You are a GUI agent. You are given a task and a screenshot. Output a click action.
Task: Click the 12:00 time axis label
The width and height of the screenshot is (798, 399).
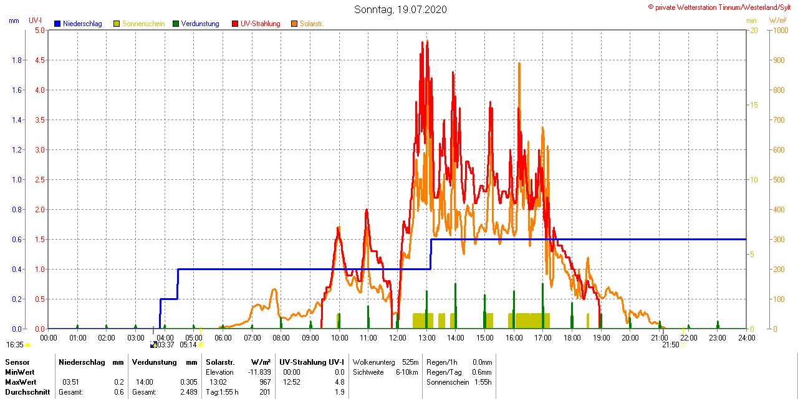(x=397, y=337)
